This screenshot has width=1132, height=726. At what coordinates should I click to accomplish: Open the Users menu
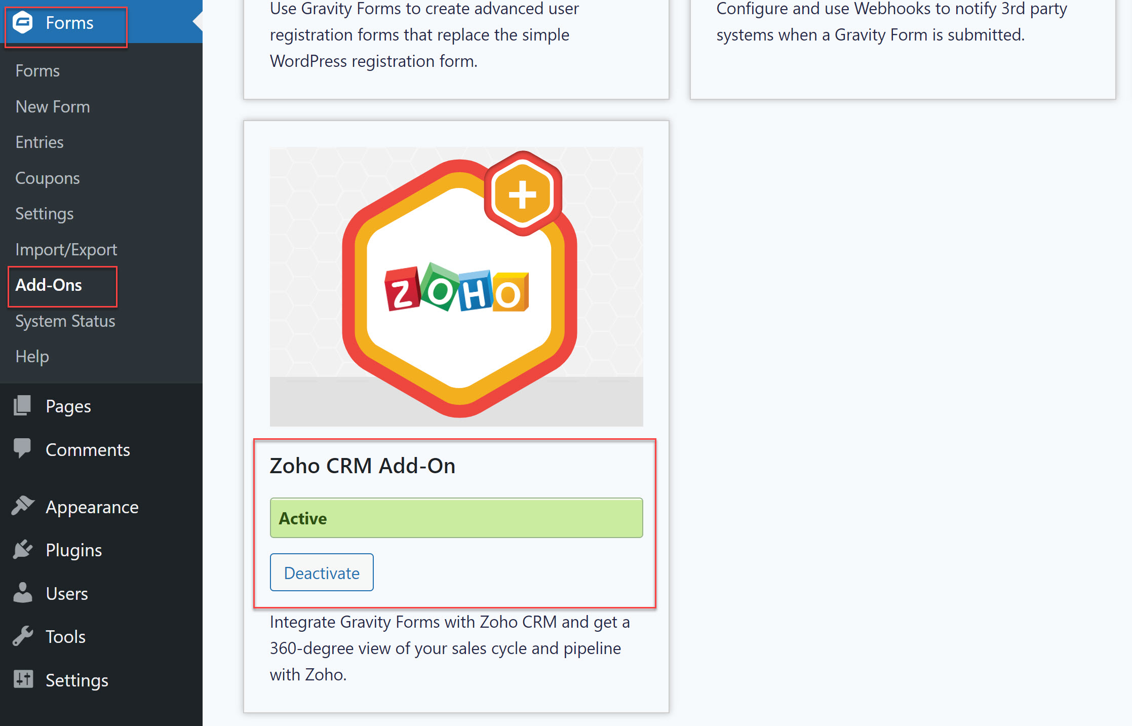click(67, 594)
